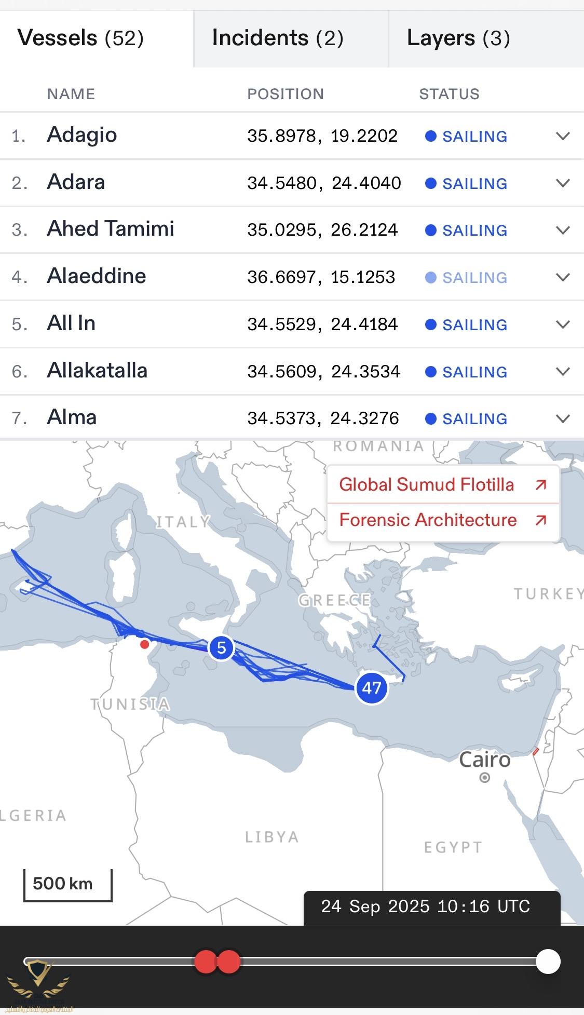Open the Layers tab
This screenshot has height=1015, width=584.
coord(458,38)
